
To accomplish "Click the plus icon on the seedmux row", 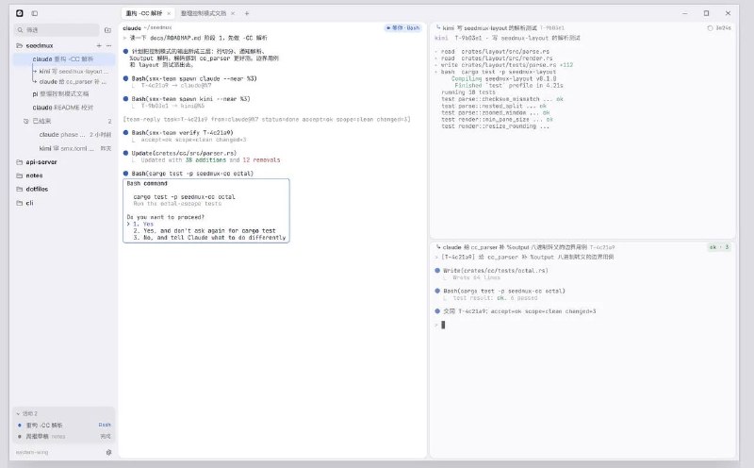I will pyautogui.click(x=99, y=45).
